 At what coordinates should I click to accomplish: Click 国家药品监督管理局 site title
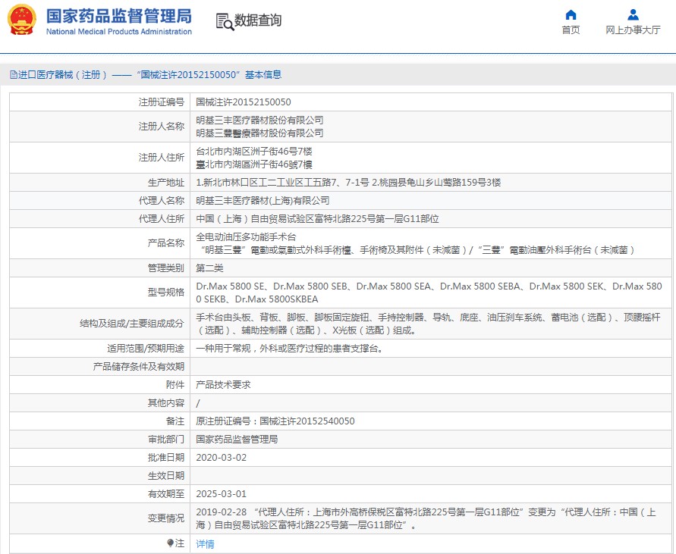(x=119, y=16)
